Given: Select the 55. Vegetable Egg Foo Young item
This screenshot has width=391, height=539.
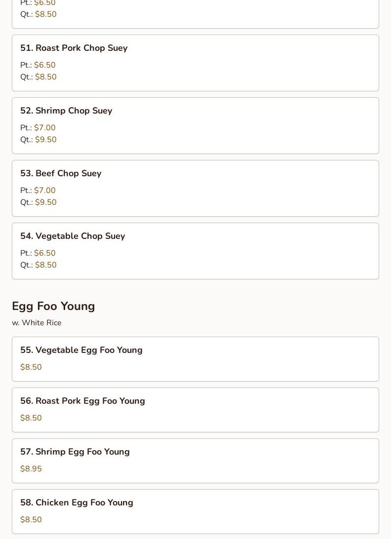Looking at the screenshot, I should (81, 350).
